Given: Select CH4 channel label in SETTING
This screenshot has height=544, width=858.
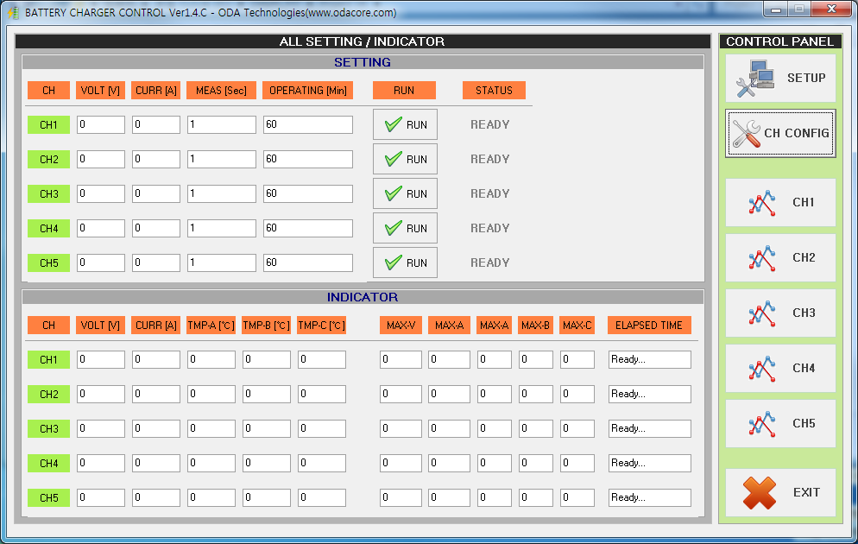Looking at the screenshot, I should click(x=48, y=228).
